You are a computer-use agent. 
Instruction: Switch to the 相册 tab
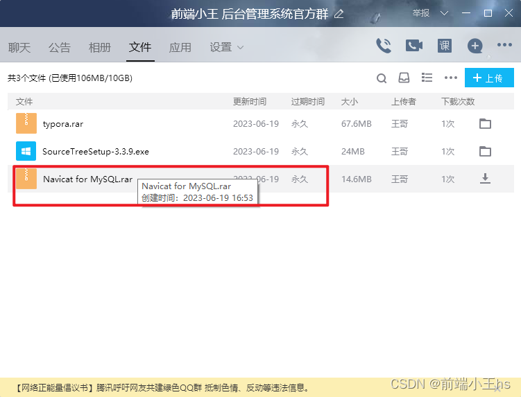point(100,48)
